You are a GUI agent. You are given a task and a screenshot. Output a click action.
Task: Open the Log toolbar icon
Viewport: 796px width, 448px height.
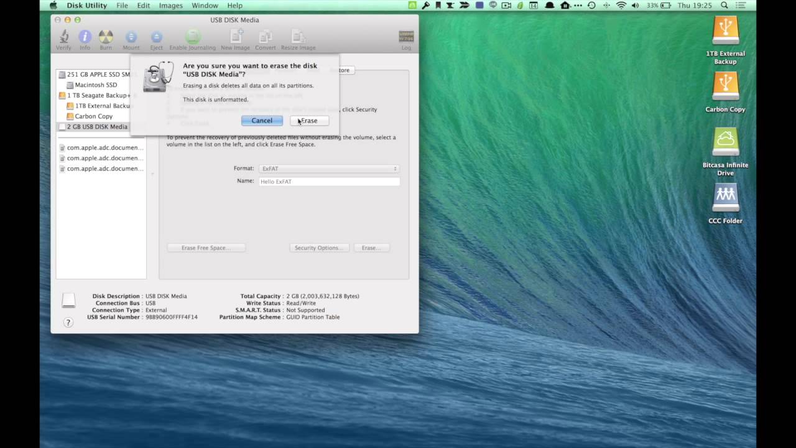(406, 37)
